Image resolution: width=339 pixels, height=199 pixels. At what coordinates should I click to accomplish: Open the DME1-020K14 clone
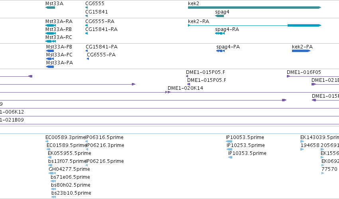pos(185,88)
